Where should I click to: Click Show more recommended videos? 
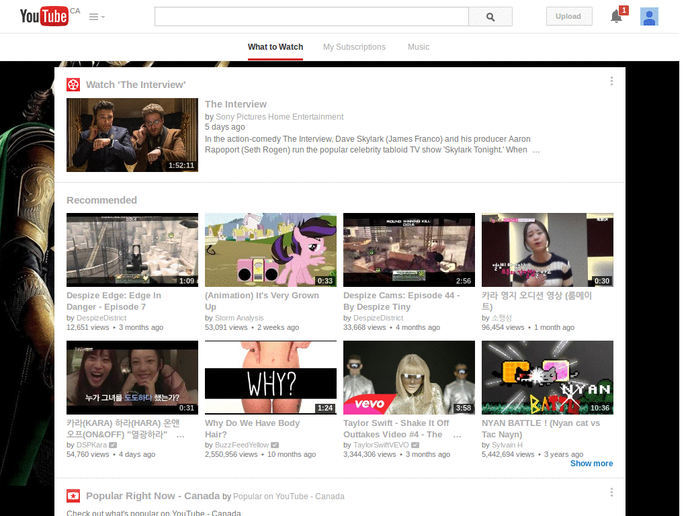point(591,464)
